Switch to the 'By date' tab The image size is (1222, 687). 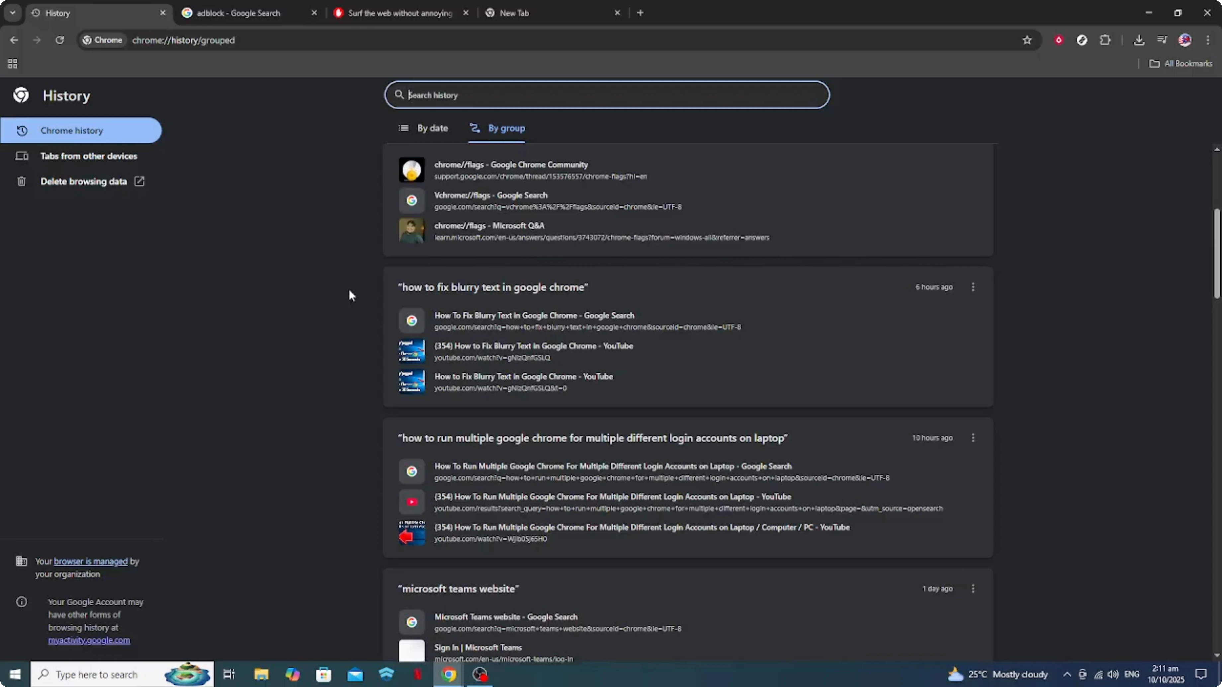click(x=432, y=128)
